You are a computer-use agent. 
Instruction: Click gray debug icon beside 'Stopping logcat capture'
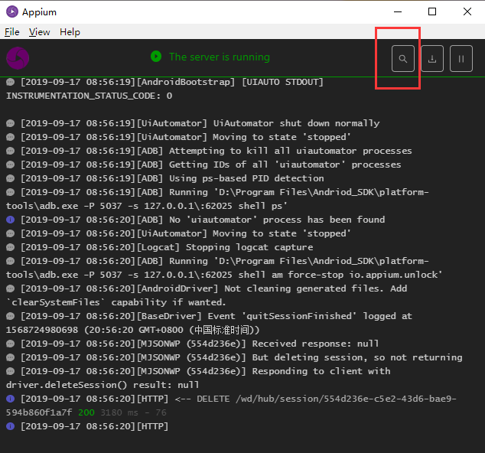pos(11,247)
